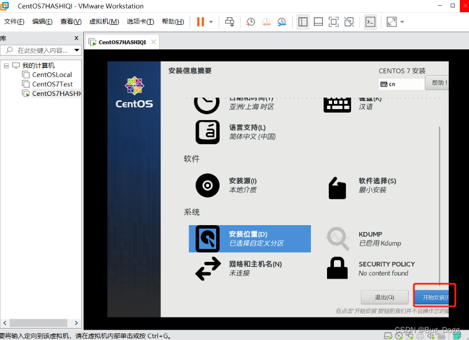Viewport: 469px width, 340px height.
Task: Open the power options dropdown arrow
Action: click(211, 22)
